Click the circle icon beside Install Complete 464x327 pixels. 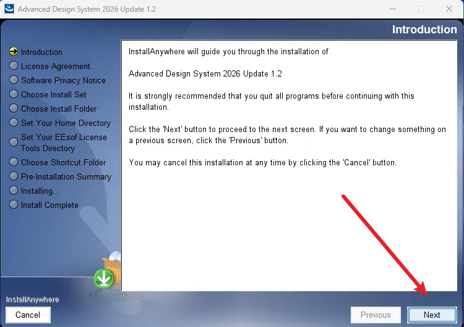(x=14, y=204)
